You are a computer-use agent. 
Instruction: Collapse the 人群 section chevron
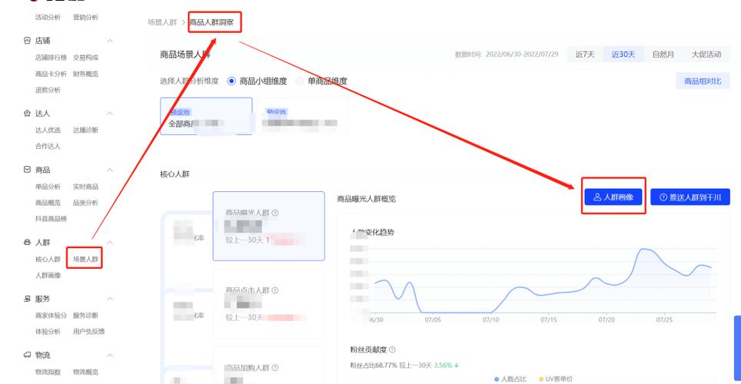110,242
